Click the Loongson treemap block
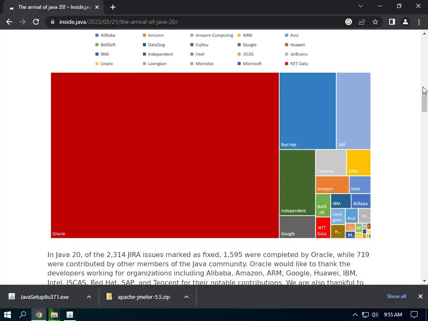 (338, 217)
